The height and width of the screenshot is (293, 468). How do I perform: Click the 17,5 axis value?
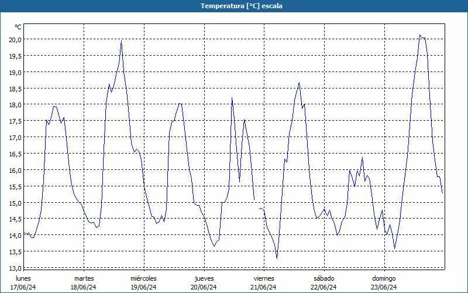[15, 121]
